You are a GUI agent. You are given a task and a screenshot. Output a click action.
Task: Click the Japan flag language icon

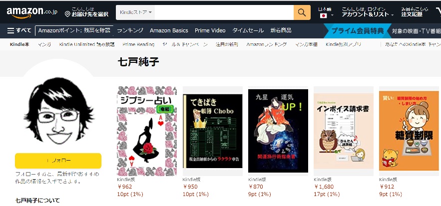(x=324, y=15)
